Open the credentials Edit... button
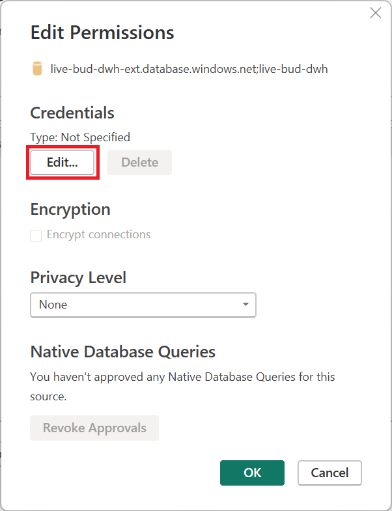Image resolution: width=392 pixels, height=511 pixels. click(x=63, y=162)
